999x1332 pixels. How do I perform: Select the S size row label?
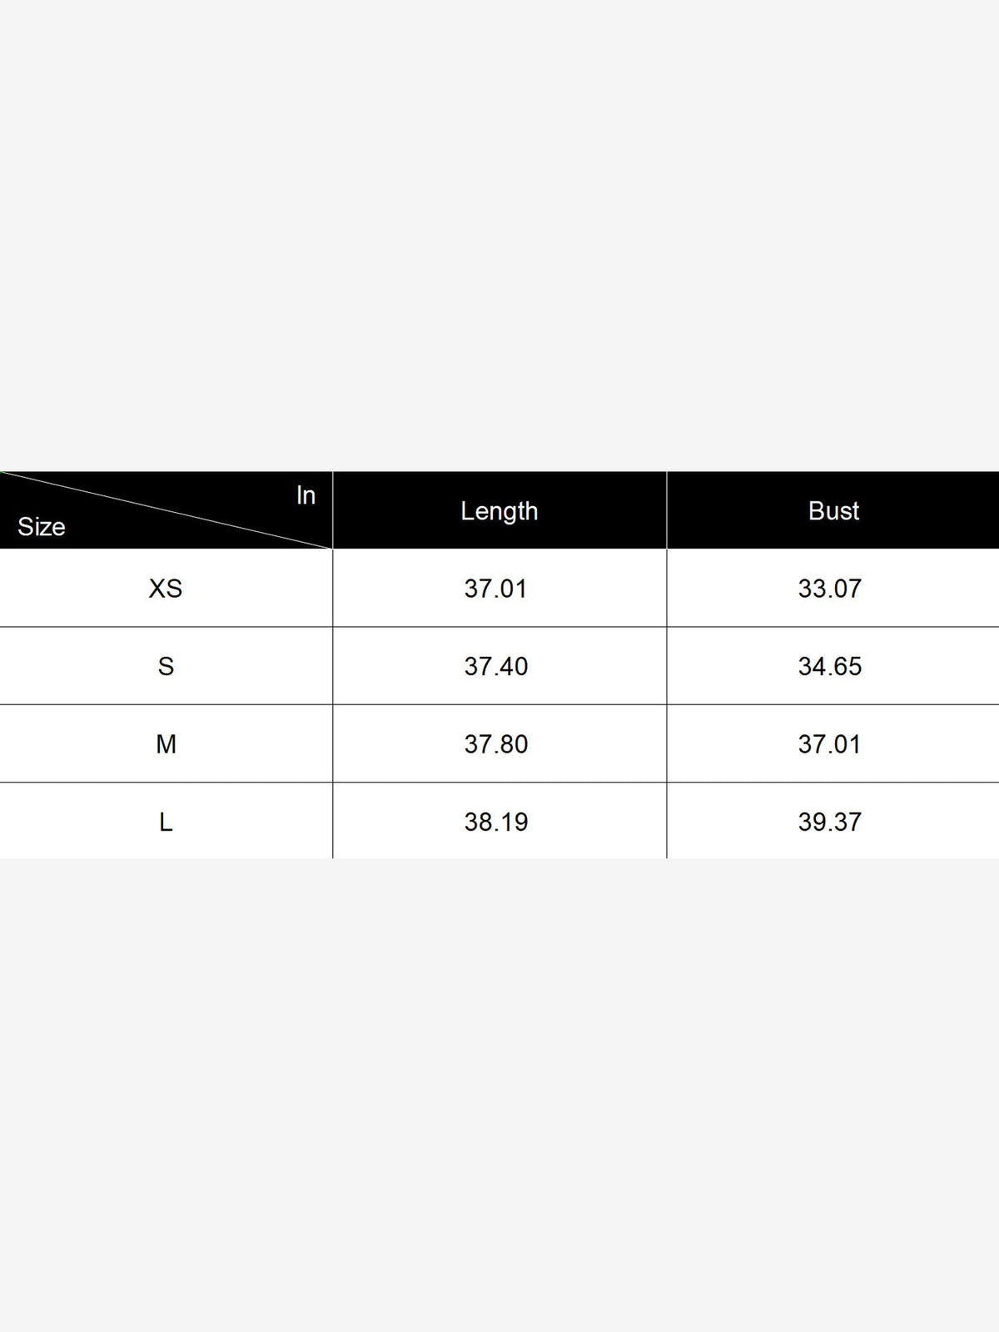pyautogui.click(x=166, y=666)
